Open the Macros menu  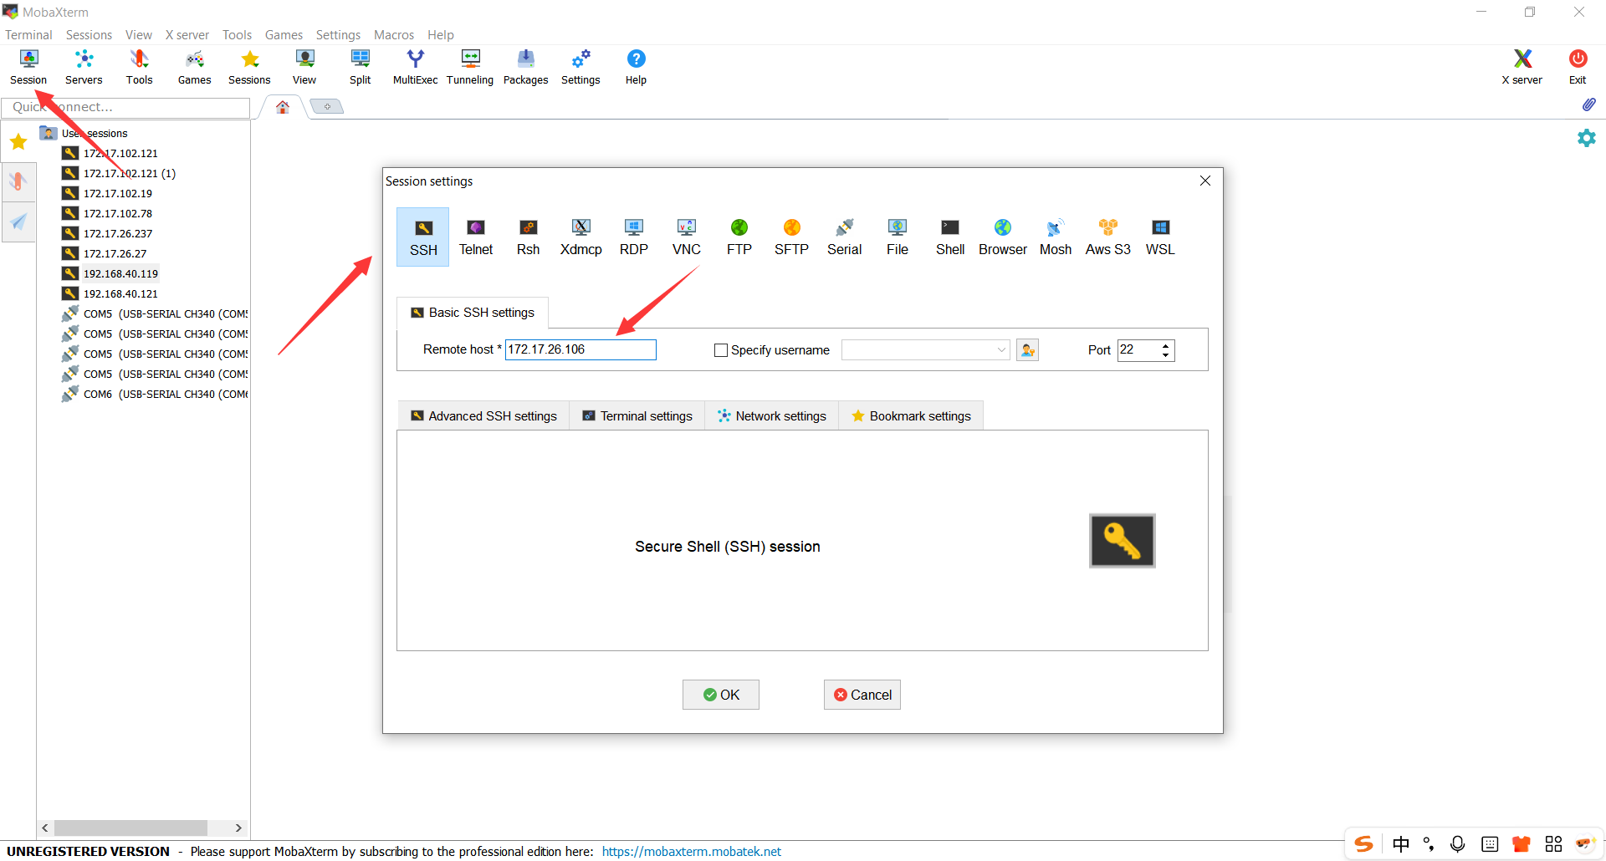pyautogui.click(x=394, y=35)
